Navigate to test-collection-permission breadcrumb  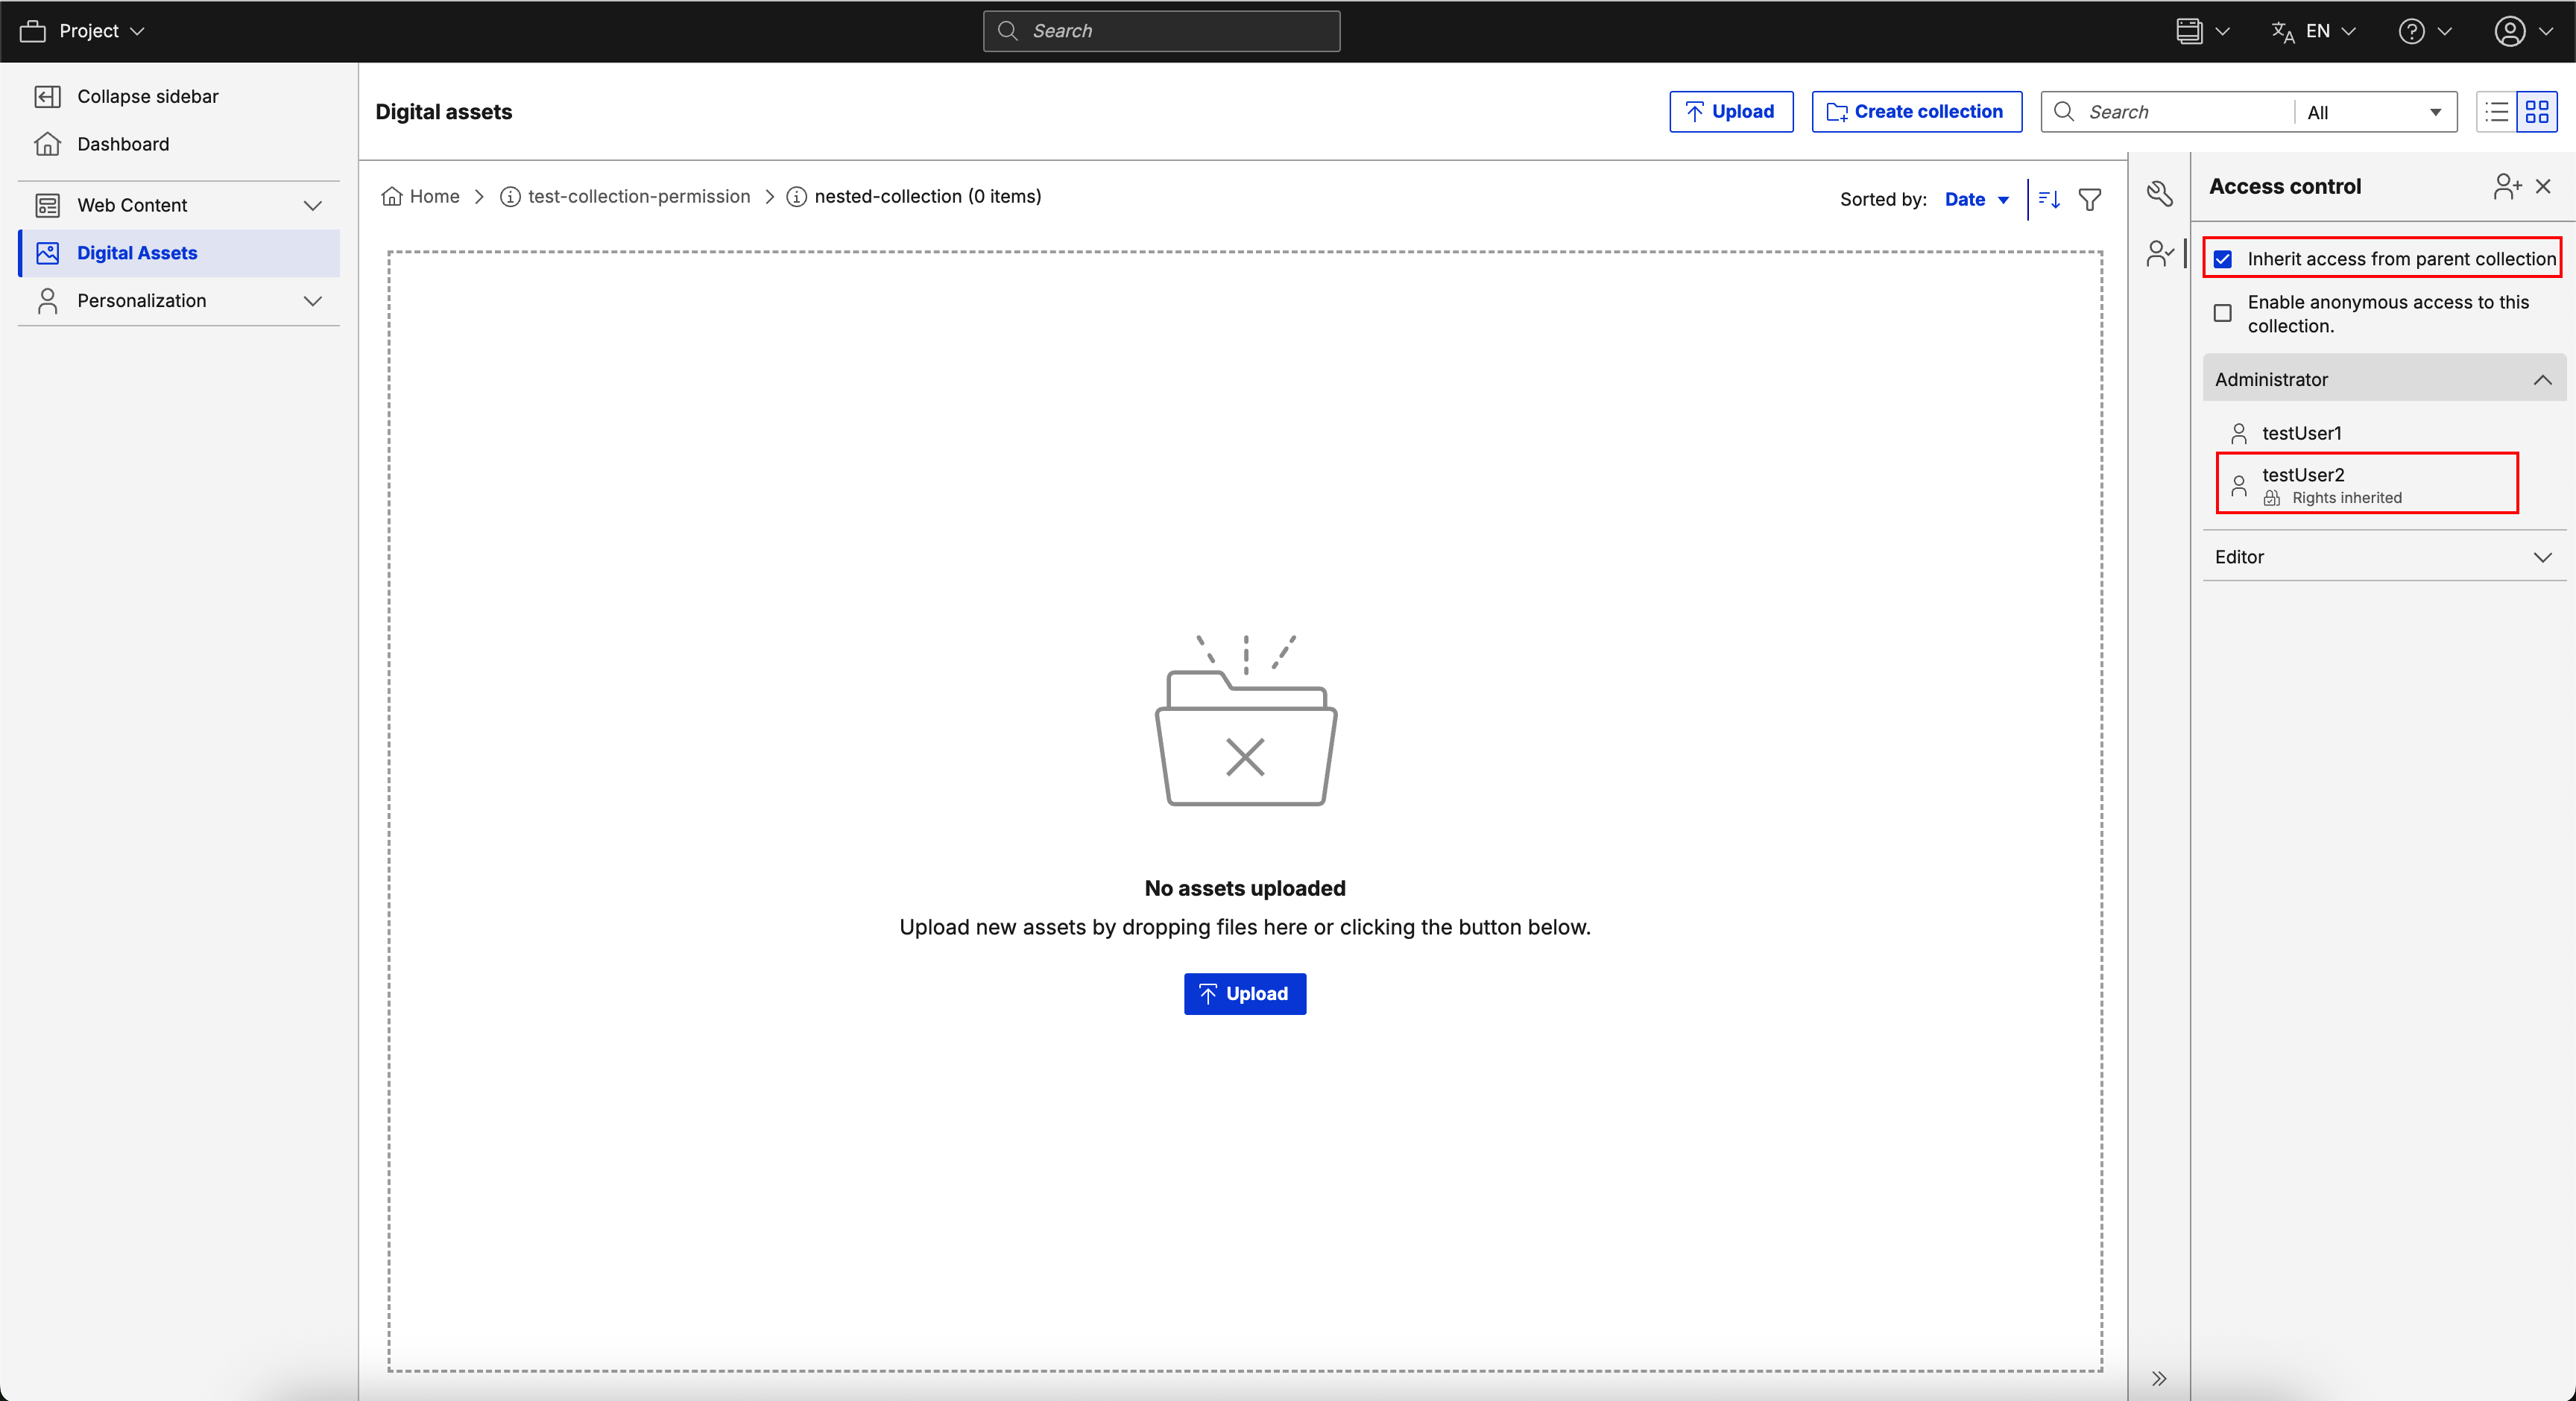point(638,196)
